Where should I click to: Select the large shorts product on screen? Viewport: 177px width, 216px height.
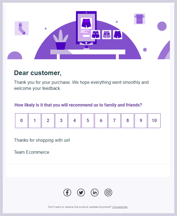point(86,23)
